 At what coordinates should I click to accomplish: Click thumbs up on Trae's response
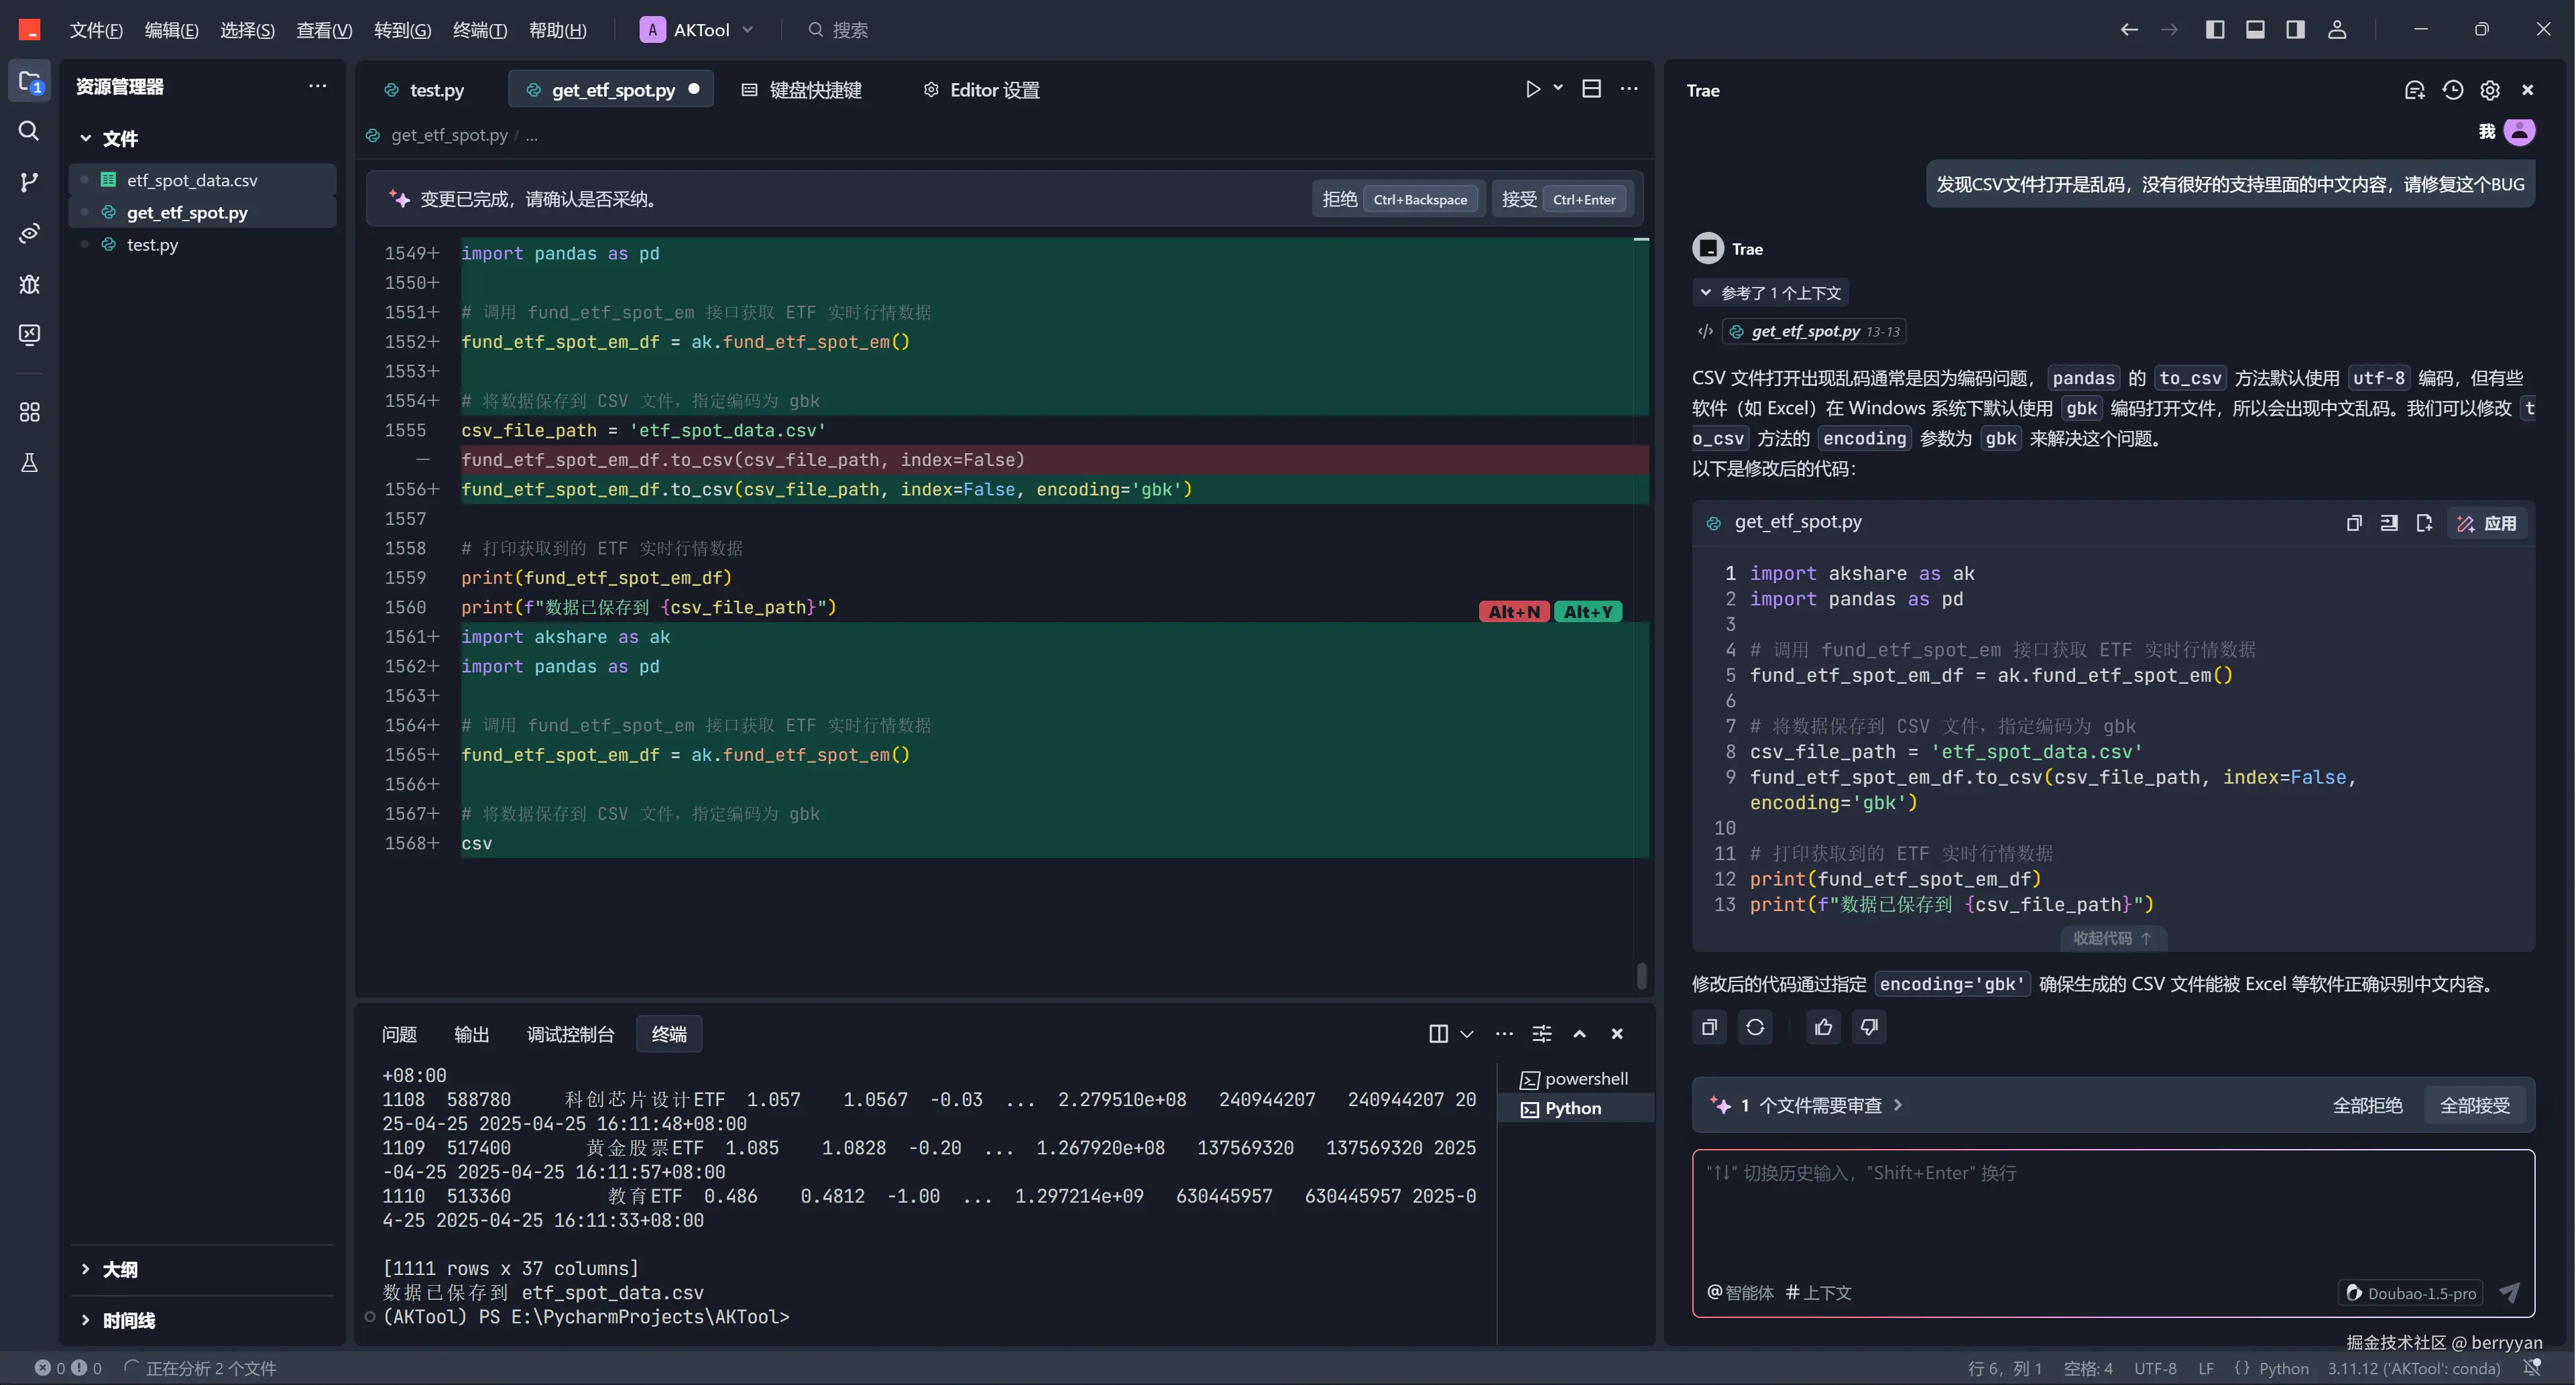click(x=1823, y=1027)
